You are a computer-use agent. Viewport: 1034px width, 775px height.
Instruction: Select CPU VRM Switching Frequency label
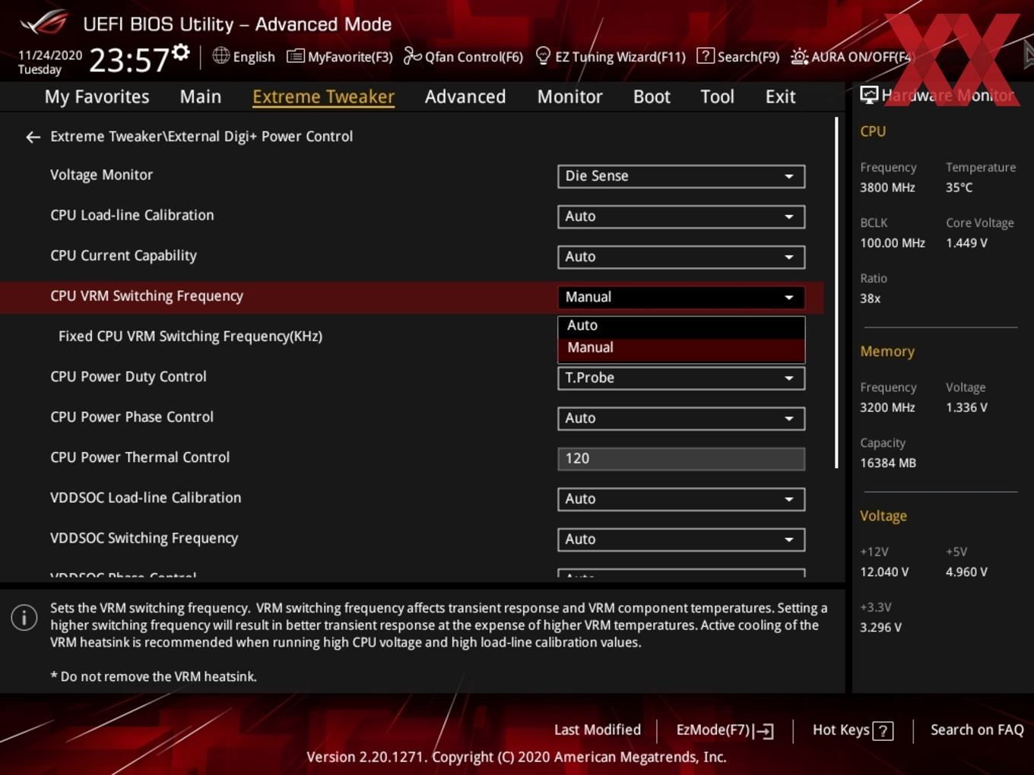[147, 296]
